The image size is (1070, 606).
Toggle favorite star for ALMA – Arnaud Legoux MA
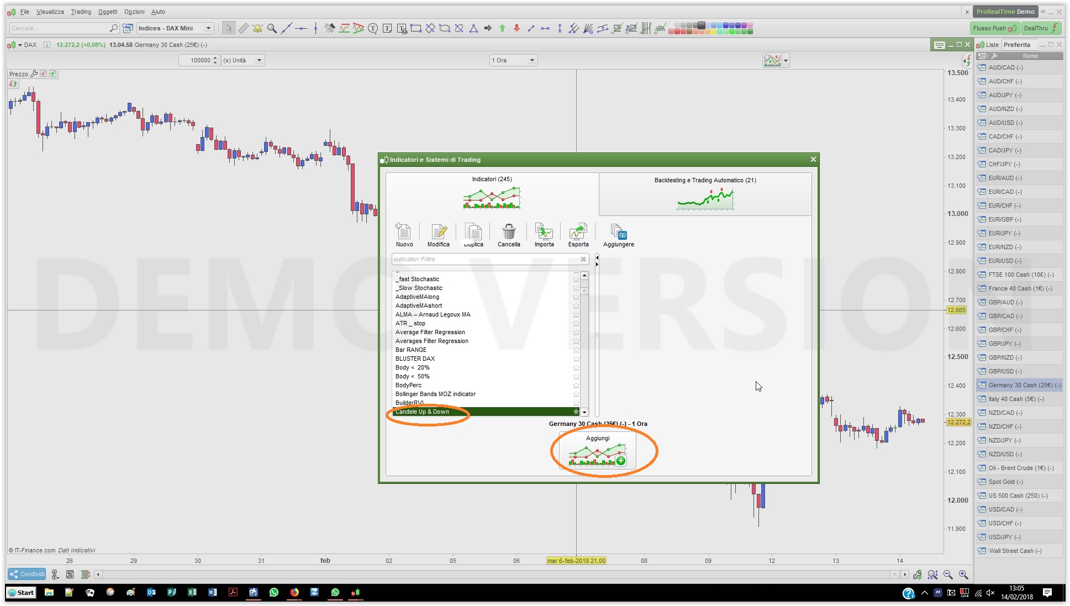pos(576,314)
